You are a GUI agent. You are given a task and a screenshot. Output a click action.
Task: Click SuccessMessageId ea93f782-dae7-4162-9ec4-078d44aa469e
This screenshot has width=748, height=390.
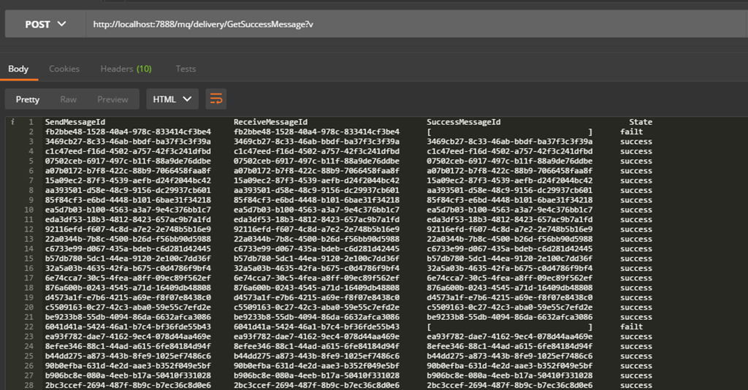[x=509, y=337]
